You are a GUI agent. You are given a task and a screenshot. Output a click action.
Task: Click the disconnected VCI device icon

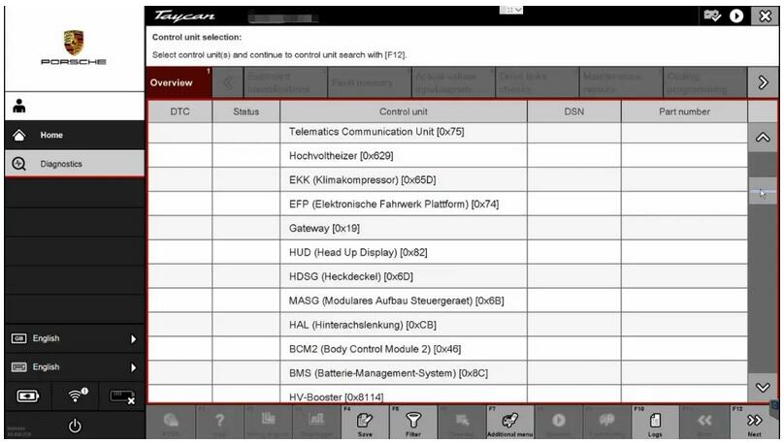(x=122, y=396)
